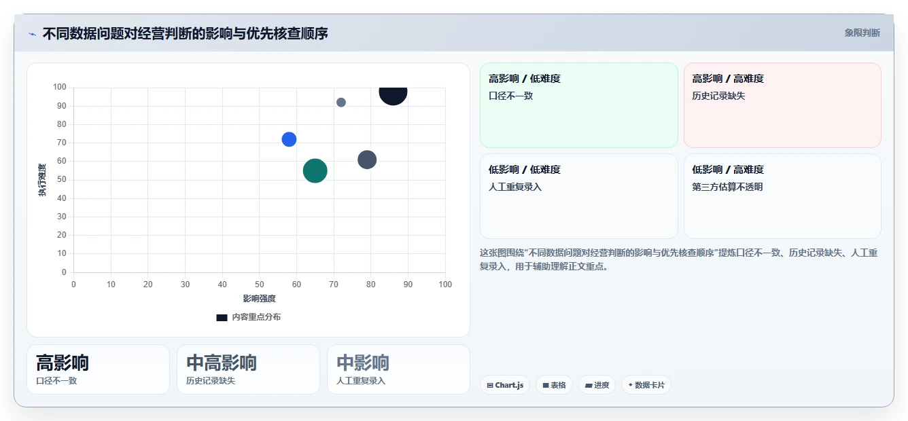Open the 高影响 / 高难度 quadrant card
Image resolution: width=908 pixels, height=421 pixels.
tap(782, 105)
